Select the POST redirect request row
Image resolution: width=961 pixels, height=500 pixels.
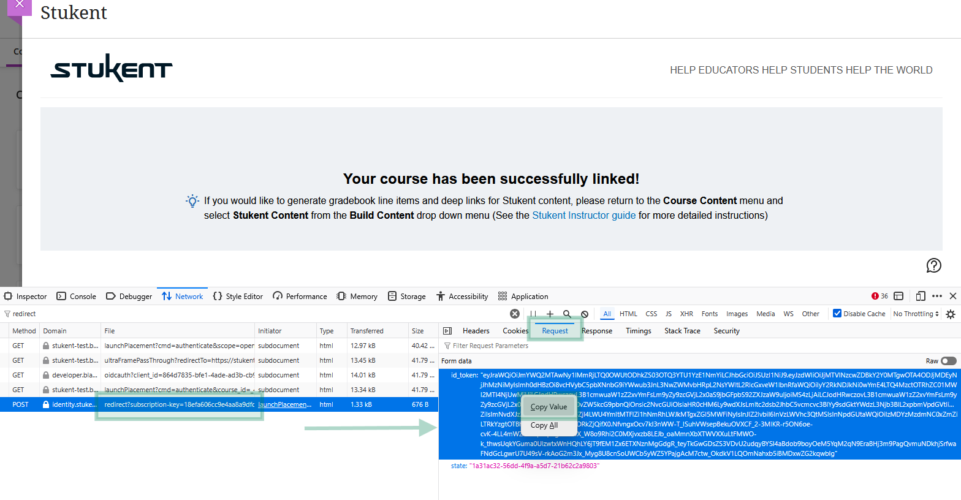219,404
